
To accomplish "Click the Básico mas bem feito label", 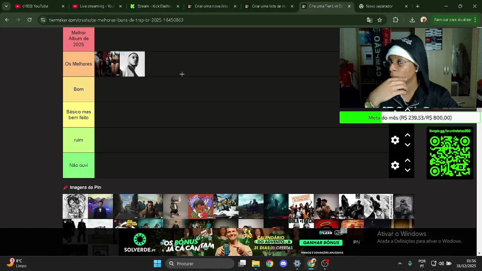I will pos(79,115).
